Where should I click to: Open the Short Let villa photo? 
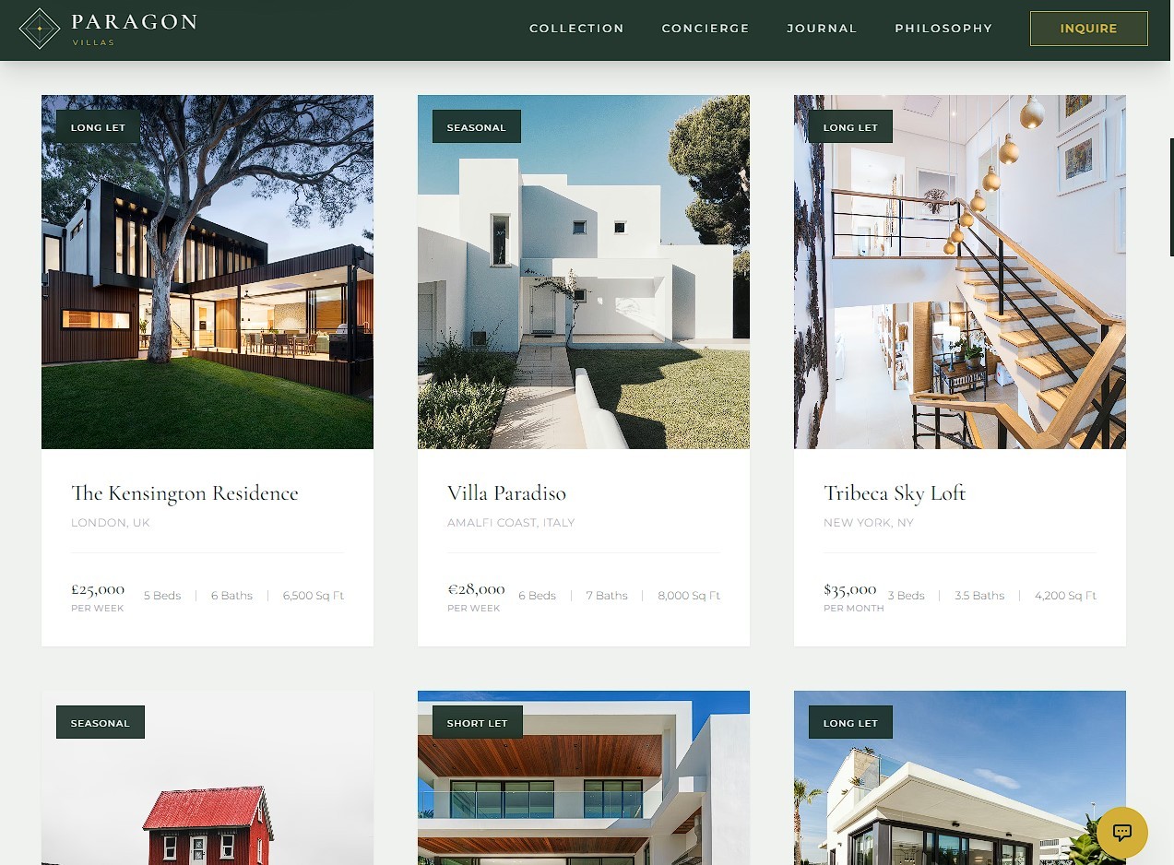[584, 777]
